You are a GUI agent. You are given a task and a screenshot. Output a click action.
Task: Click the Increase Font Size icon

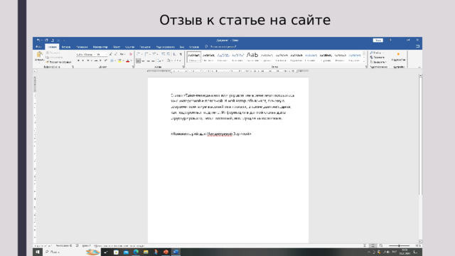110,54
